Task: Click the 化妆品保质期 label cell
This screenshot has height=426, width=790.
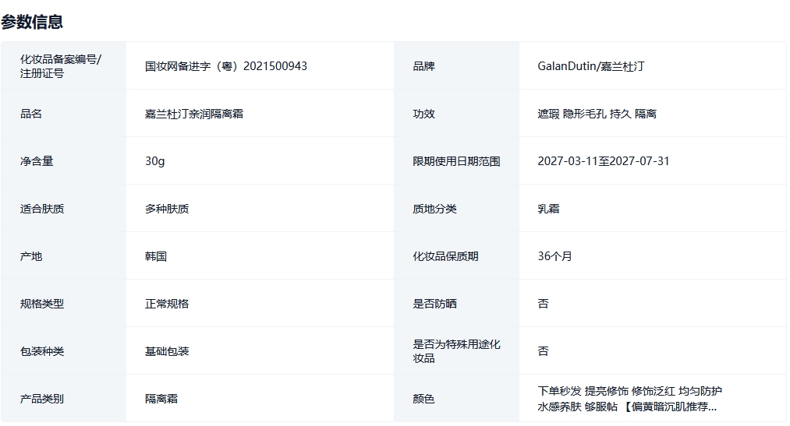Action: click(x=445, y=256)
